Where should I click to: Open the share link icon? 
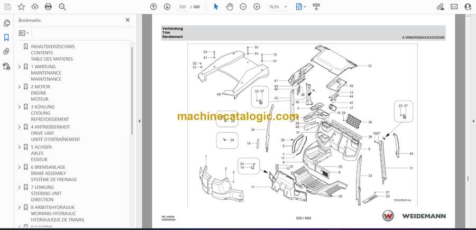441,7
